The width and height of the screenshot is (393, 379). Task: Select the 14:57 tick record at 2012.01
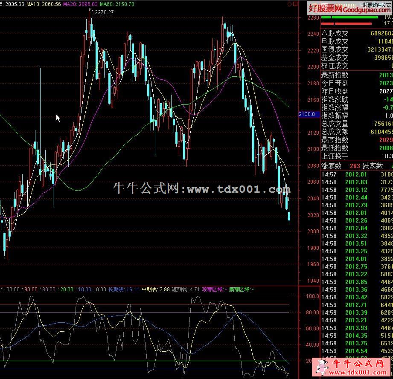pos(356,174)
